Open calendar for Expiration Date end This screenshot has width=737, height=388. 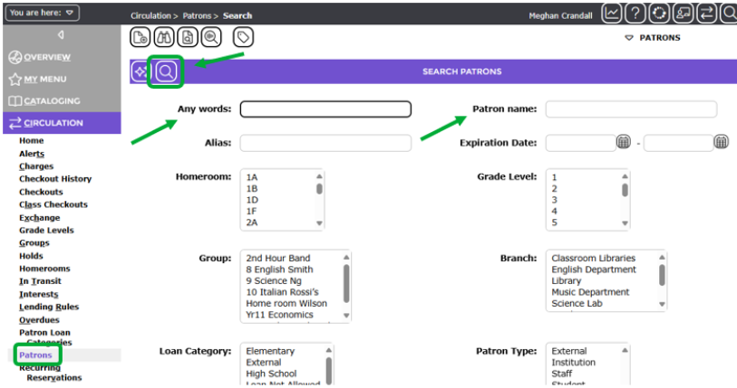(x=721, y=142)
